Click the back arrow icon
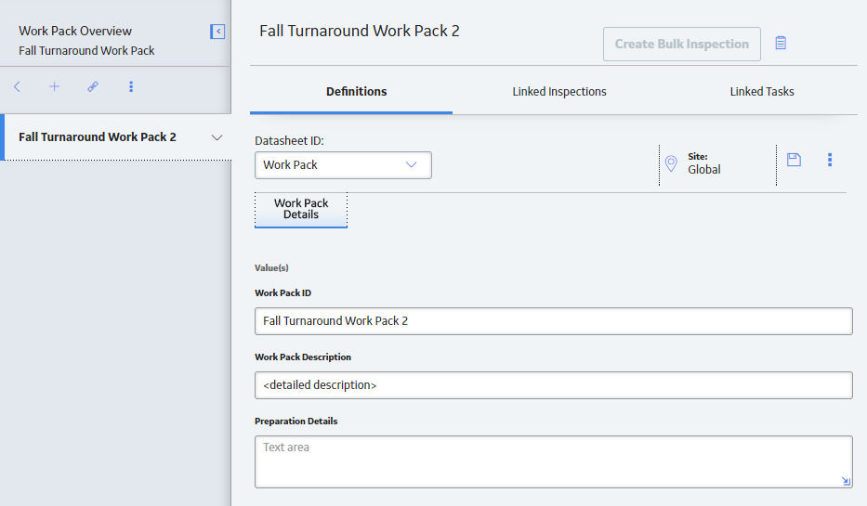Viewport: 867px width, 506px height. coord(17,86)
